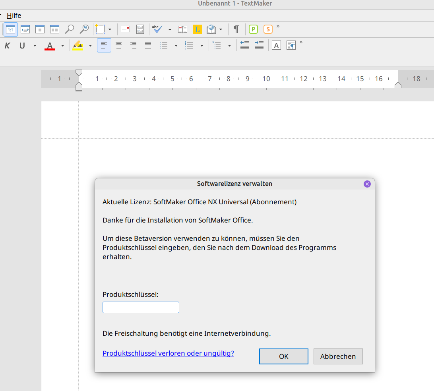434x391 pixels.
Task: Apply red font color A swatch
Action: (50, 46)
